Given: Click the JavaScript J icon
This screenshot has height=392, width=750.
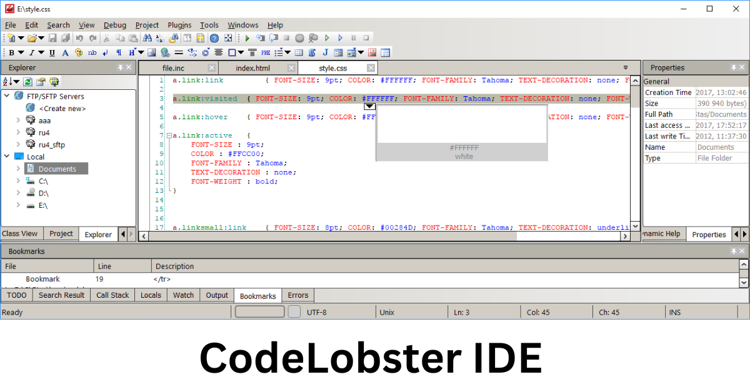Looking at the screenshot, I should click(326, 52).
